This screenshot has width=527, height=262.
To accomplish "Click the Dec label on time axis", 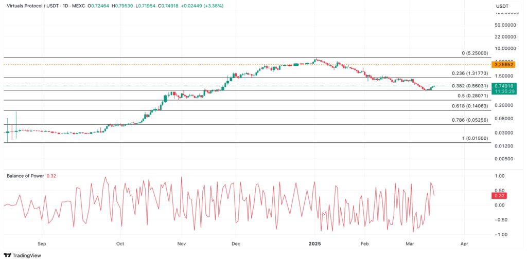I will coord(235,244).
